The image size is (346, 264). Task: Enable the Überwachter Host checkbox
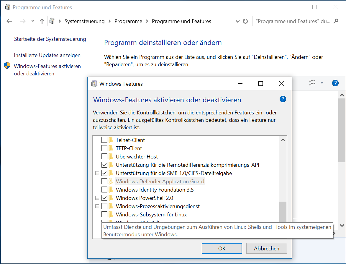click(104, 157)
